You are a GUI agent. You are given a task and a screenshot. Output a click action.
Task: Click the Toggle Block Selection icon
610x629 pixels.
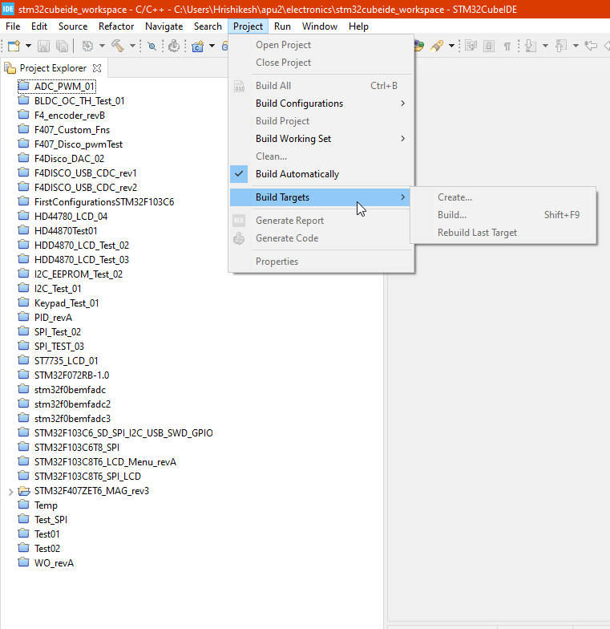(x=489, y=47)
